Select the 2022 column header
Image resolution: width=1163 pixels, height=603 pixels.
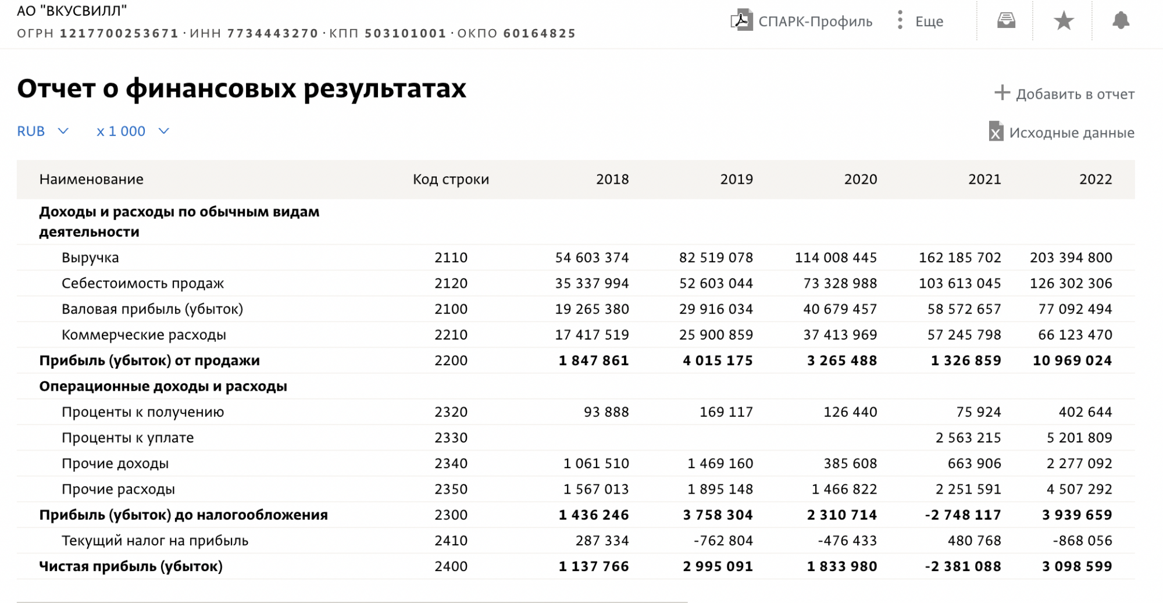point(1095,179)
